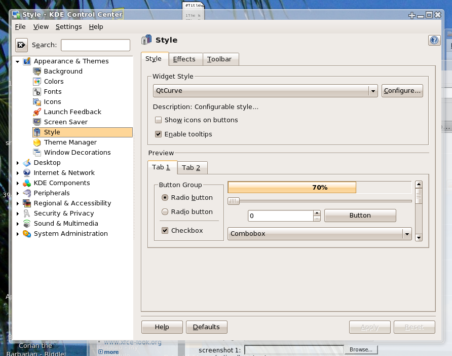
Task: Click the Fonts icon in tree
Action: (x=37, y=92)
